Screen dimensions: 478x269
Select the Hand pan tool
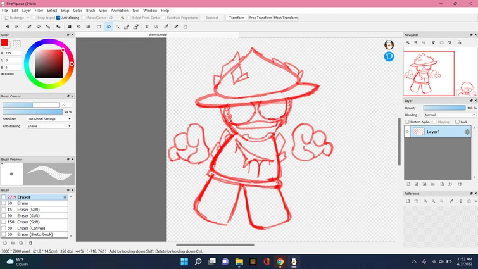pos(186,27)
